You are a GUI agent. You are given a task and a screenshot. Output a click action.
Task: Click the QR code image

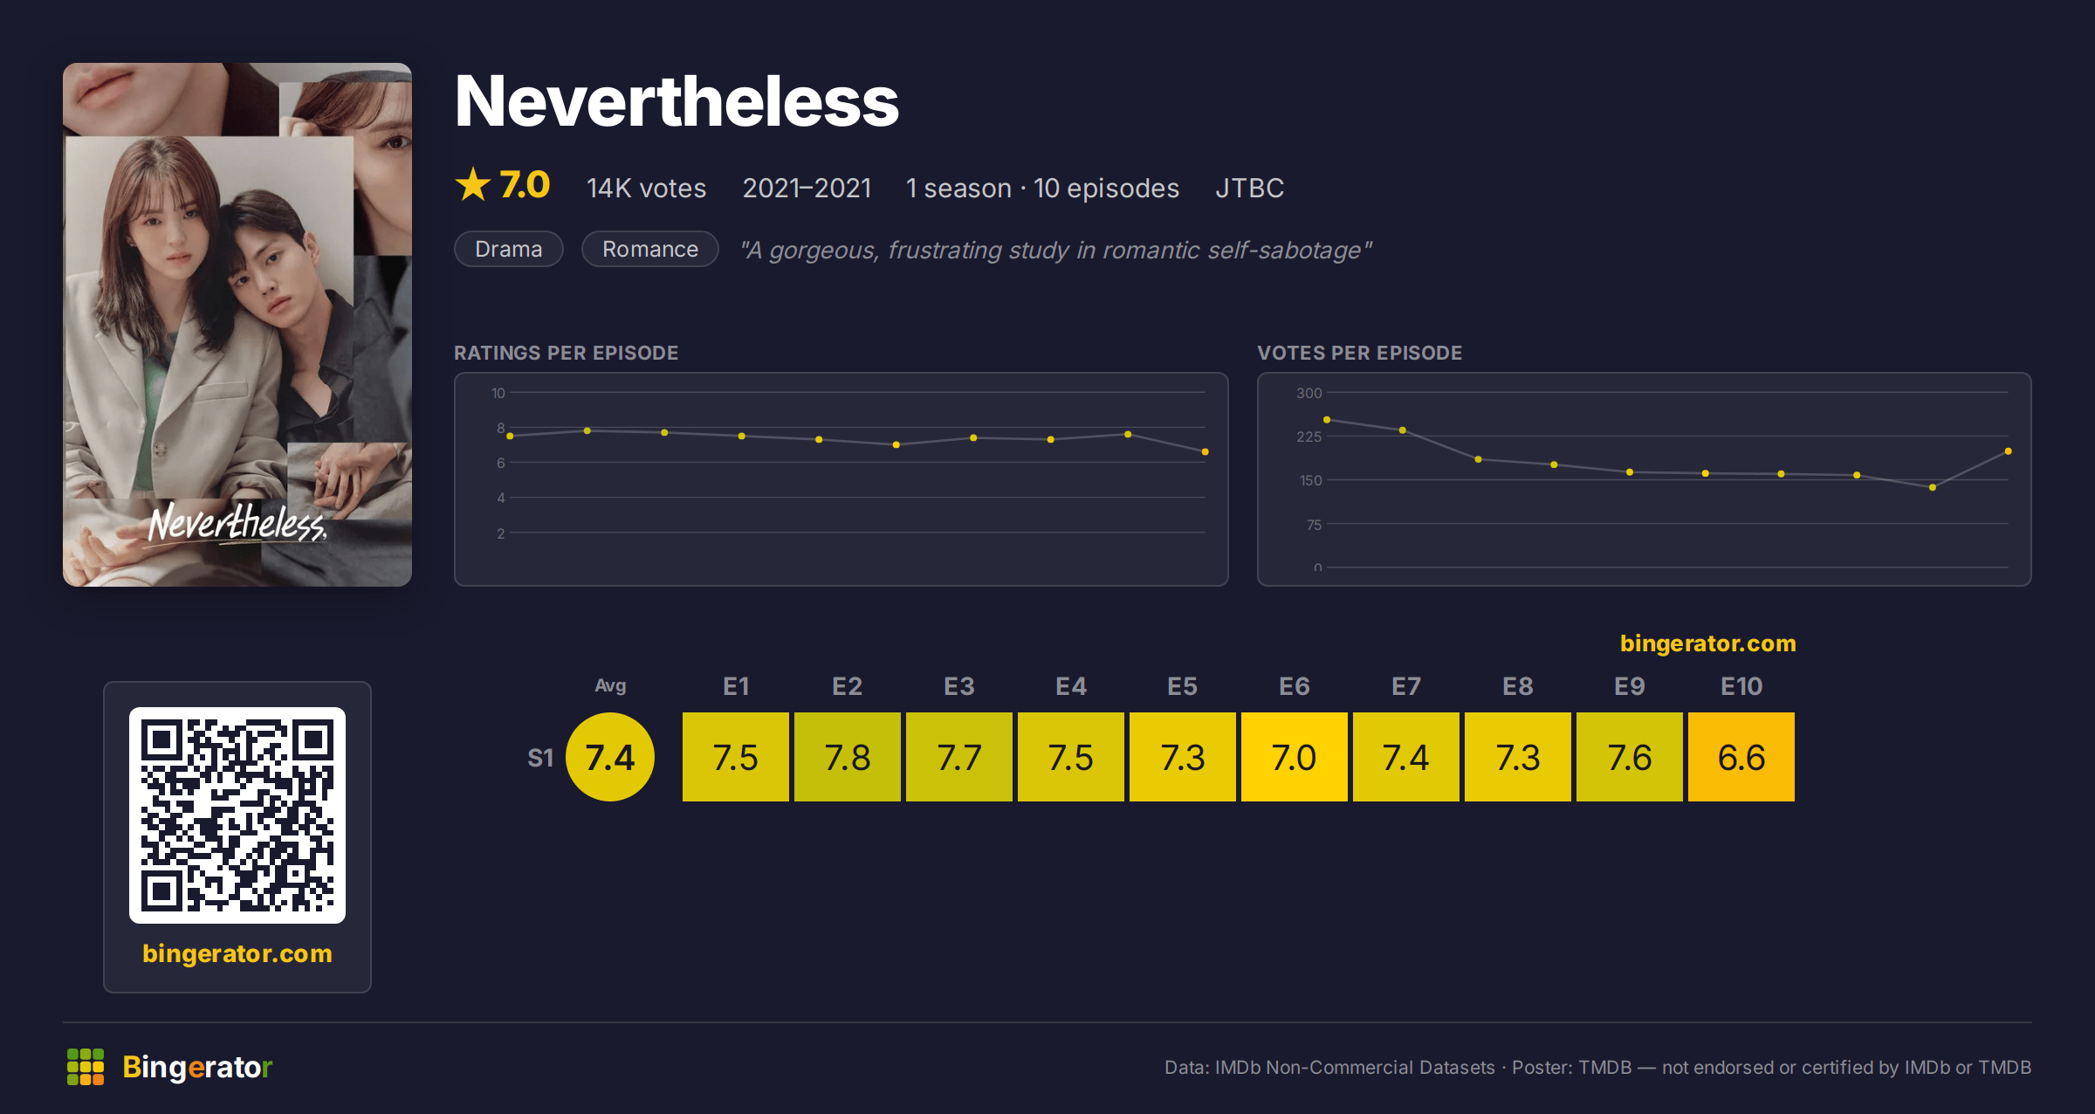237,815
